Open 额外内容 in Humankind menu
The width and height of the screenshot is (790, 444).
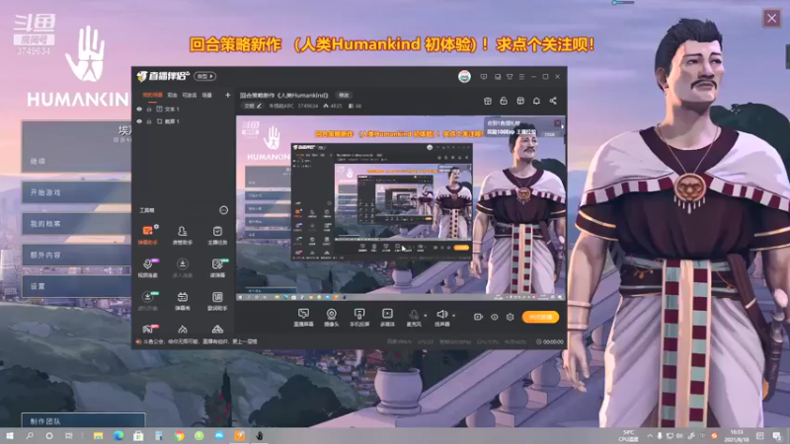point(77,255)
